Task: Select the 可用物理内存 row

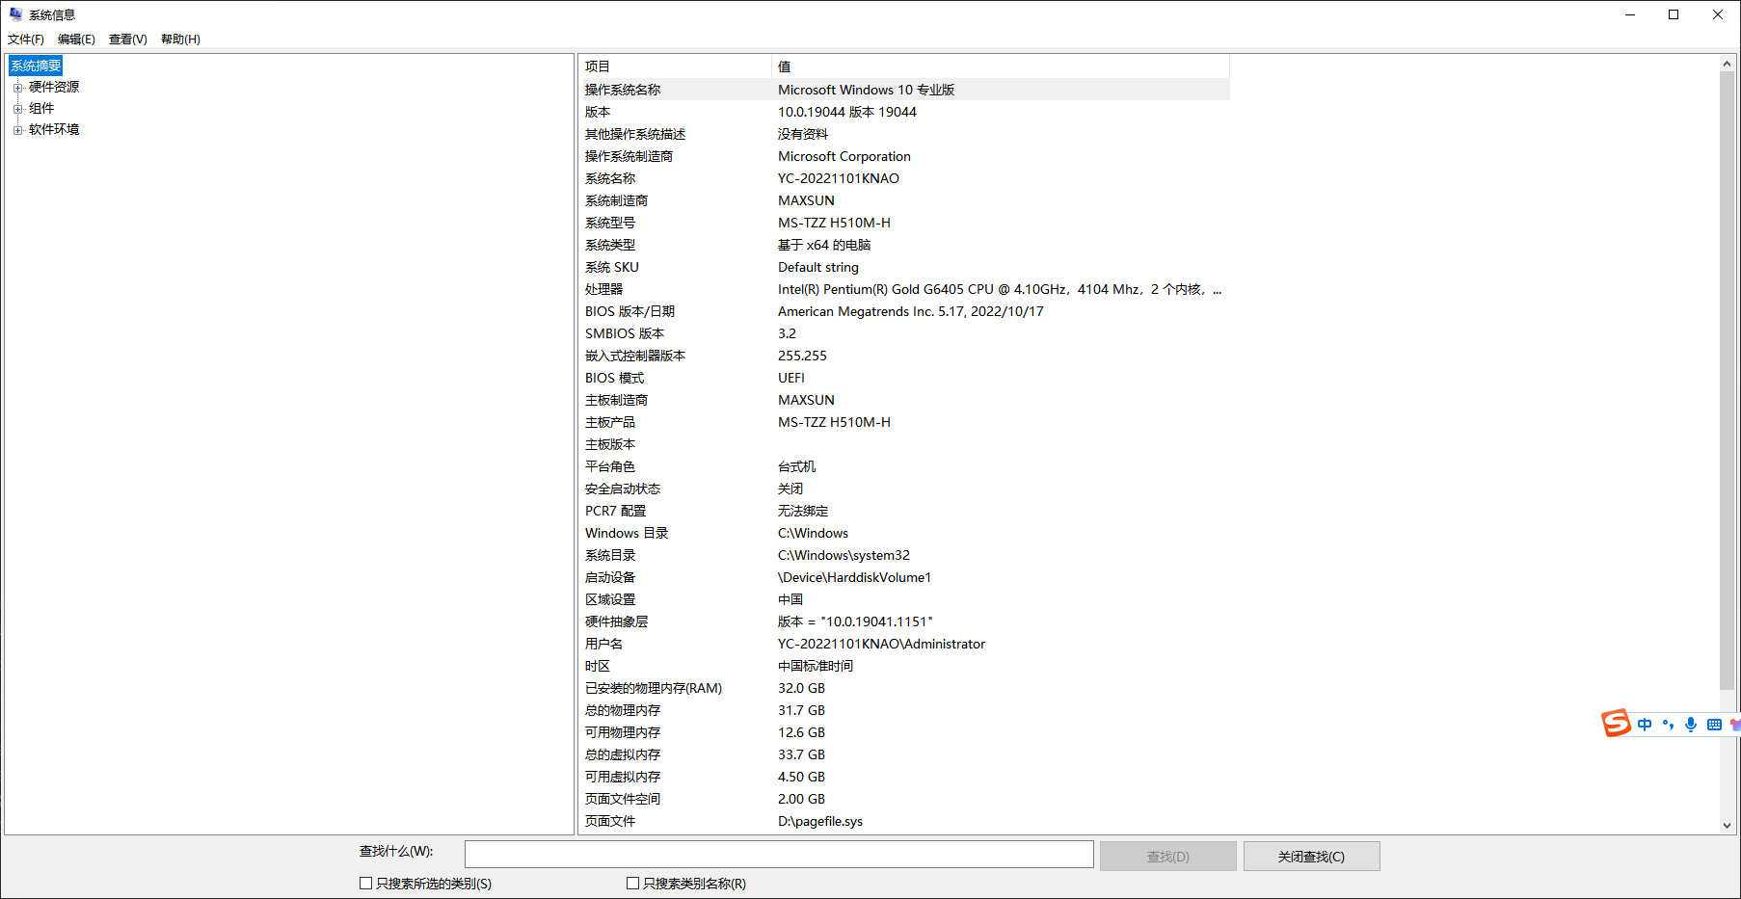Action: click(904, 732)
